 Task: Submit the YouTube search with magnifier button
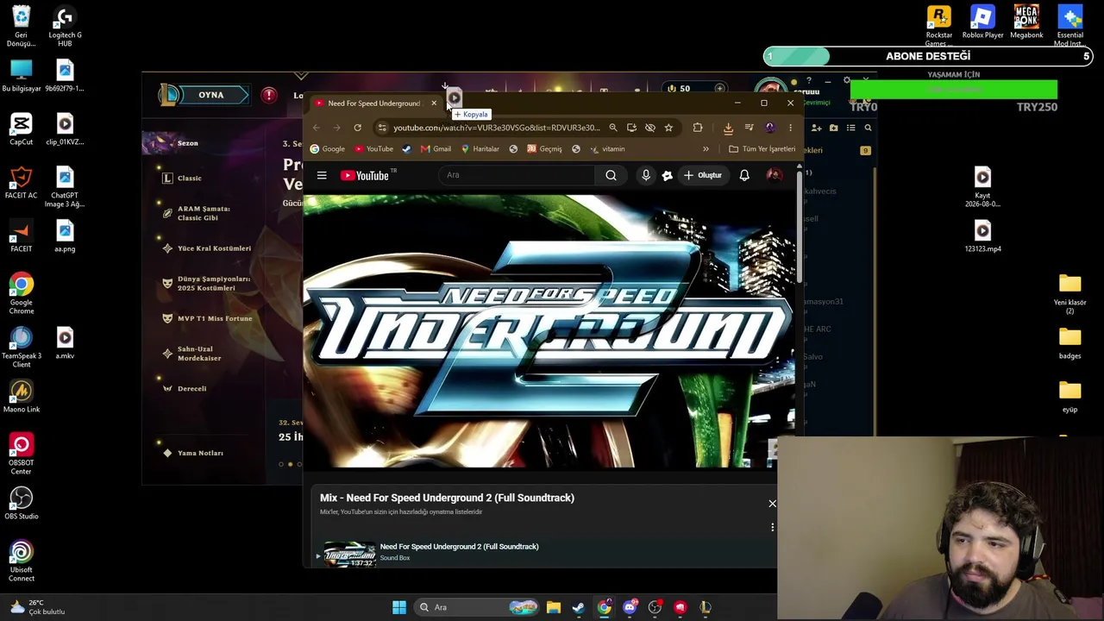[611, 175]
